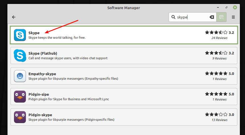
Task: Open the Skype (Flathub) entry title
Action: tap(43, 53)
